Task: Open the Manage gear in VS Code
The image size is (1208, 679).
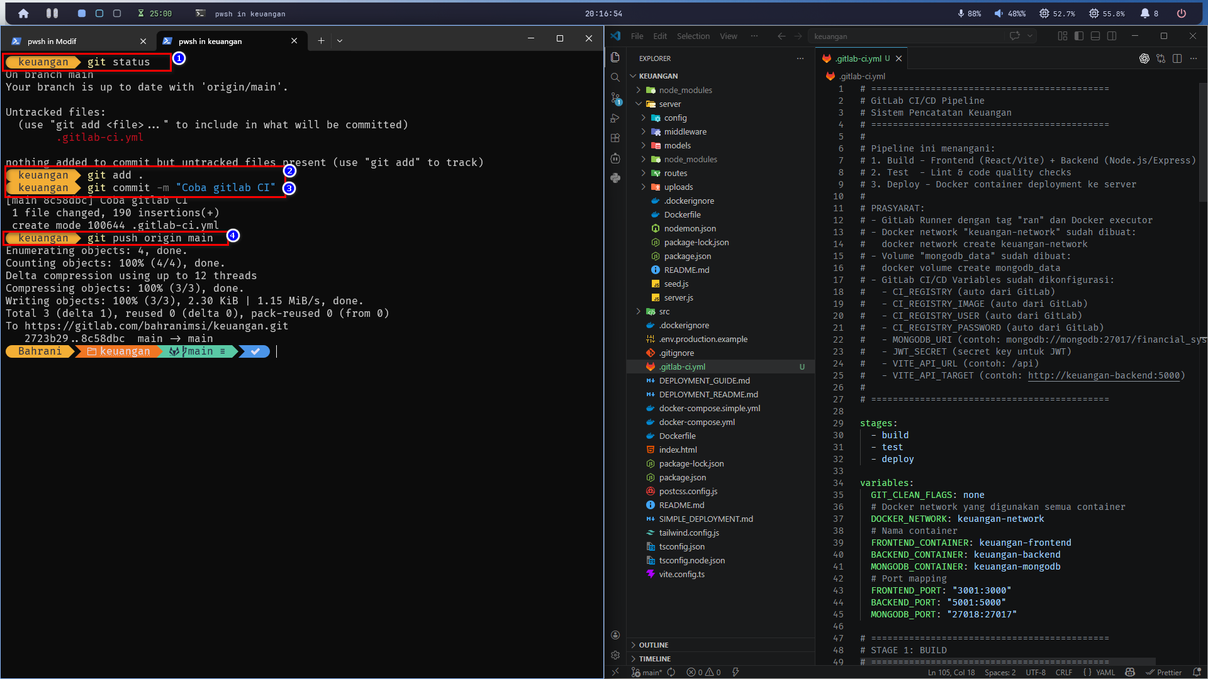Action: [615, 655]
